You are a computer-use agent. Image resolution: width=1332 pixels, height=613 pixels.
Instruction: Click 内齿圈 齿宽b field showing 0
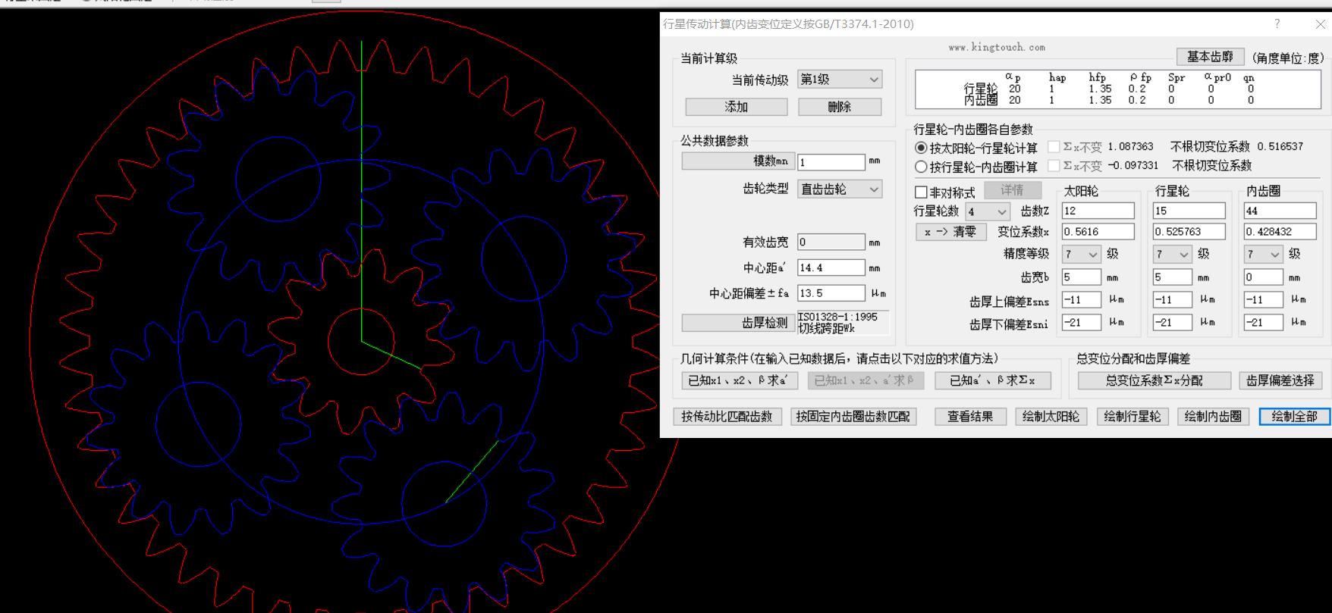pyautogui.click(x=1264, y=277)
